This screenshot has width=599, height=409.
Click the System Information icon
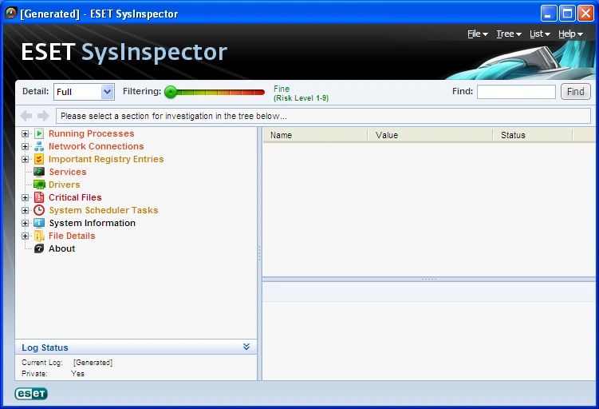39,223
